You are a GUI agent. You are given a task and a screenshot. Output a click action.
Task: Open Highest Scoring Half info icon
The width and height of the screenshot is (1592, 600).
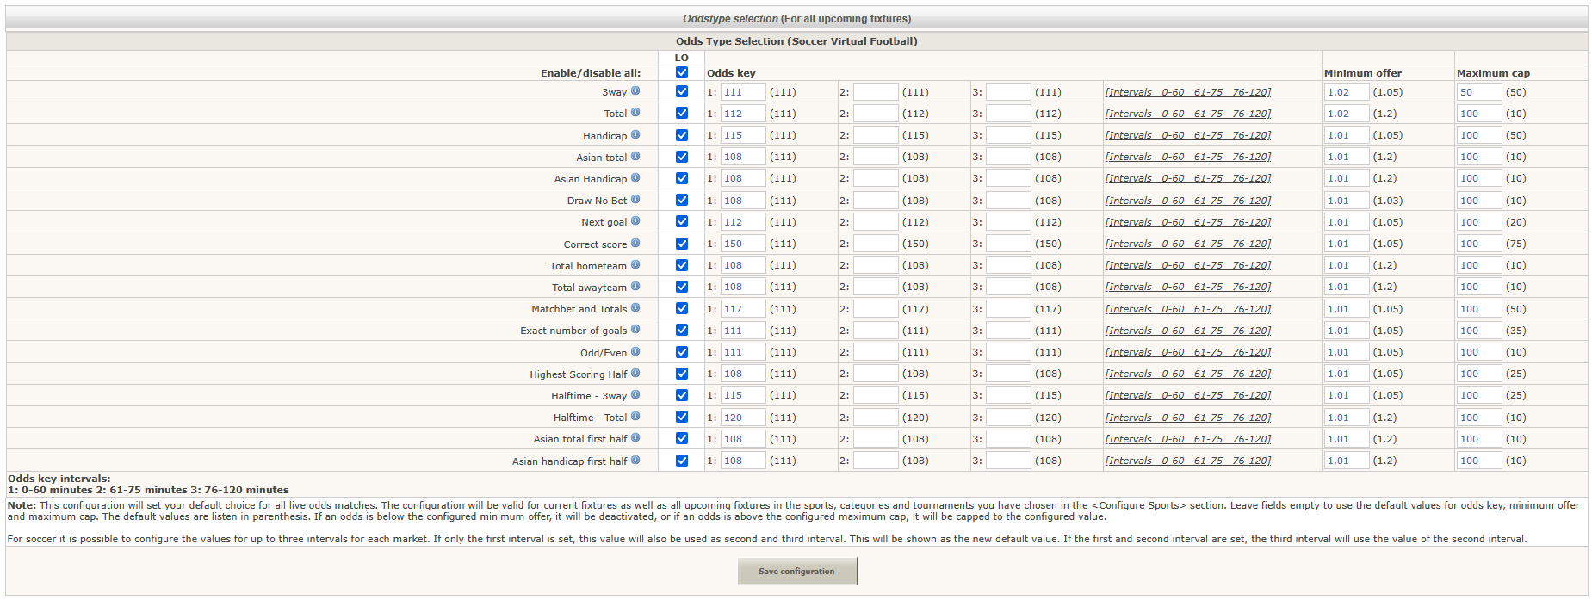coord(635,374)
